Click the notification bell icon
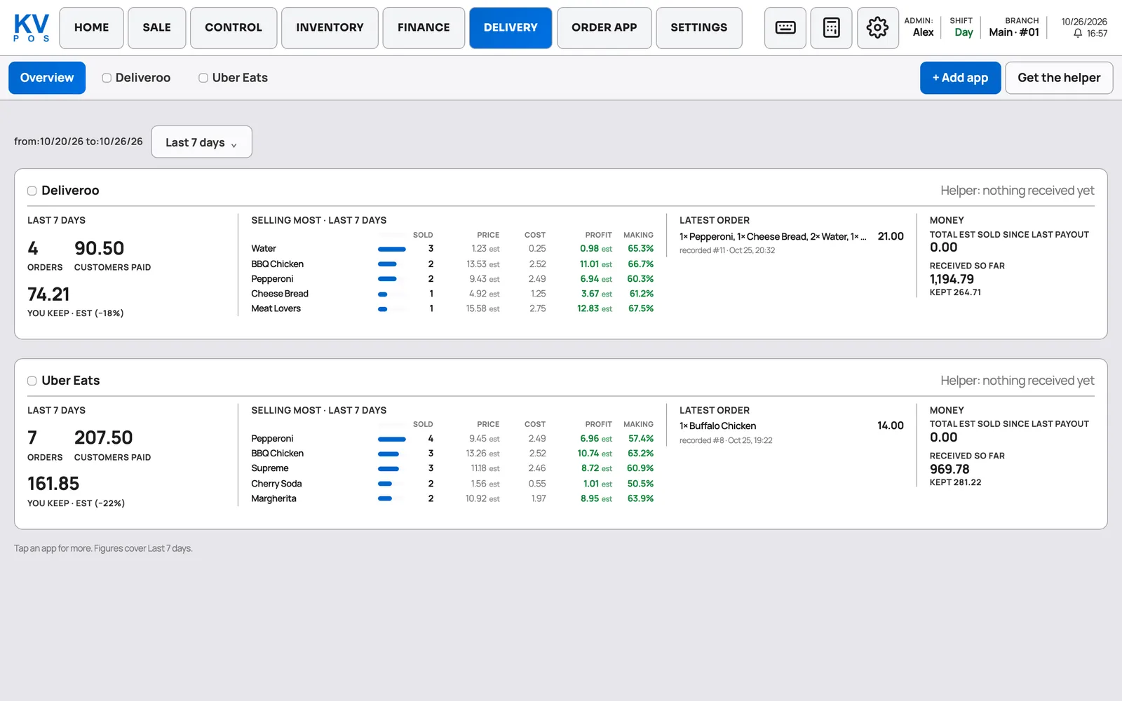Screen dimensions: 1122x701 (1078, 34)
